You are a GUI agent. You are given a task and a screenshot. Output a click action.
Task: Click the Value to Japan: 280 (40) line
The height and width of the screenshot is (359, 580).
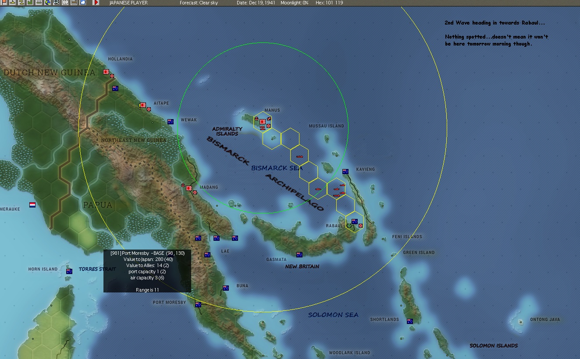147,259
